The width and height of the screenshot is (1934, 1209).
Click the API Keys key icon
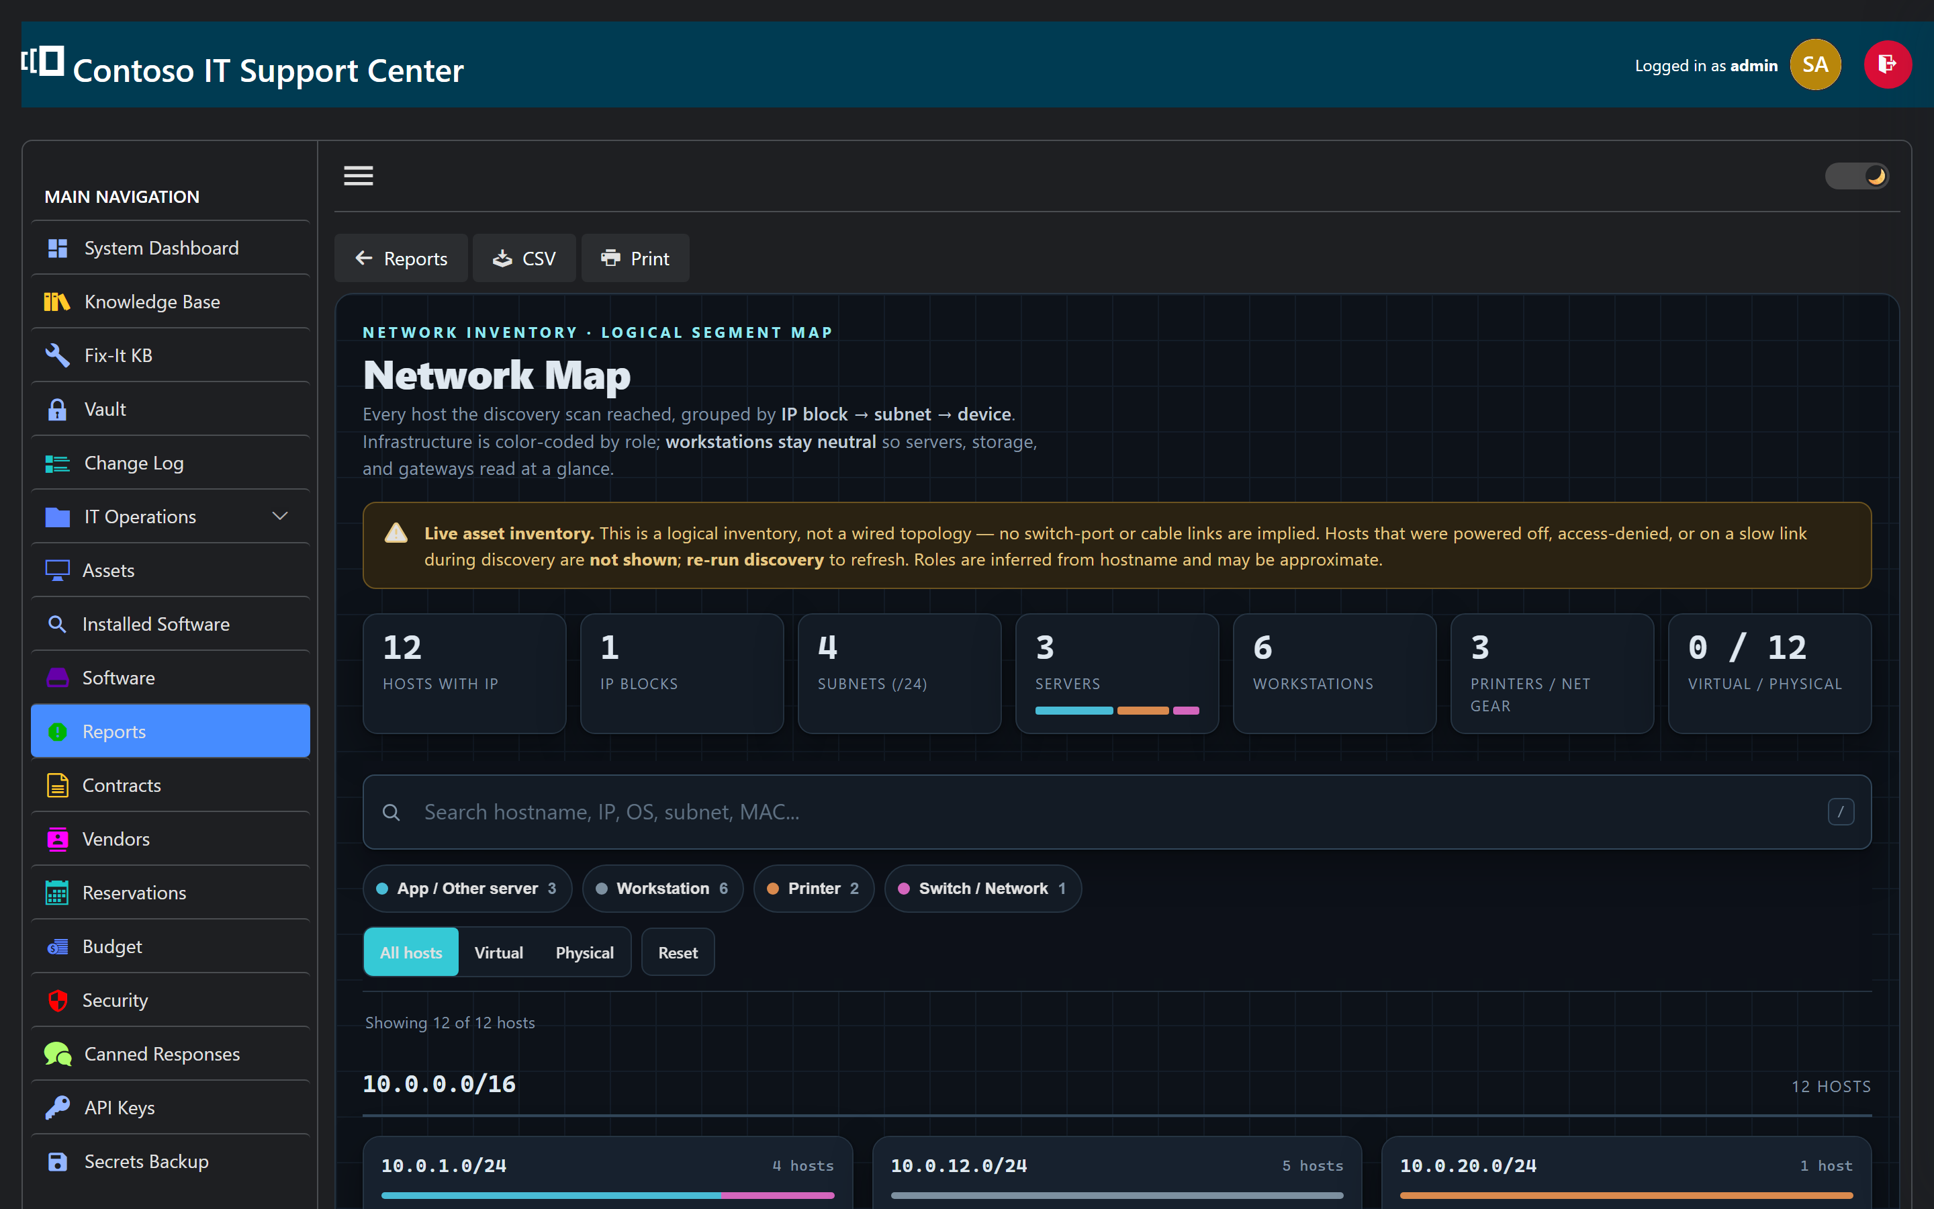coord(58,1108)
